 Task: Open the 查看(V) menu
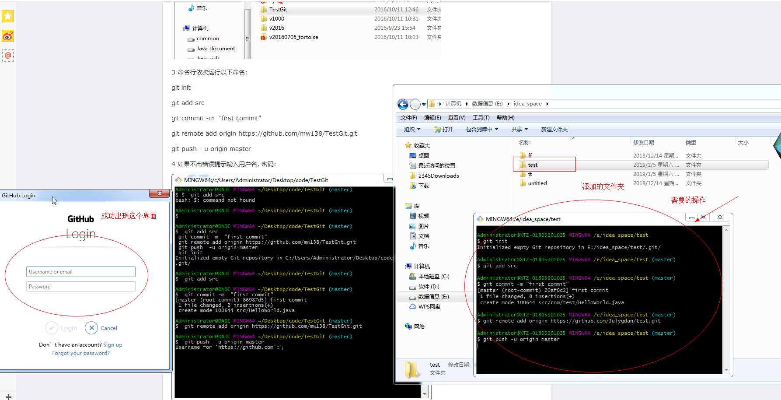click(457, 118)
